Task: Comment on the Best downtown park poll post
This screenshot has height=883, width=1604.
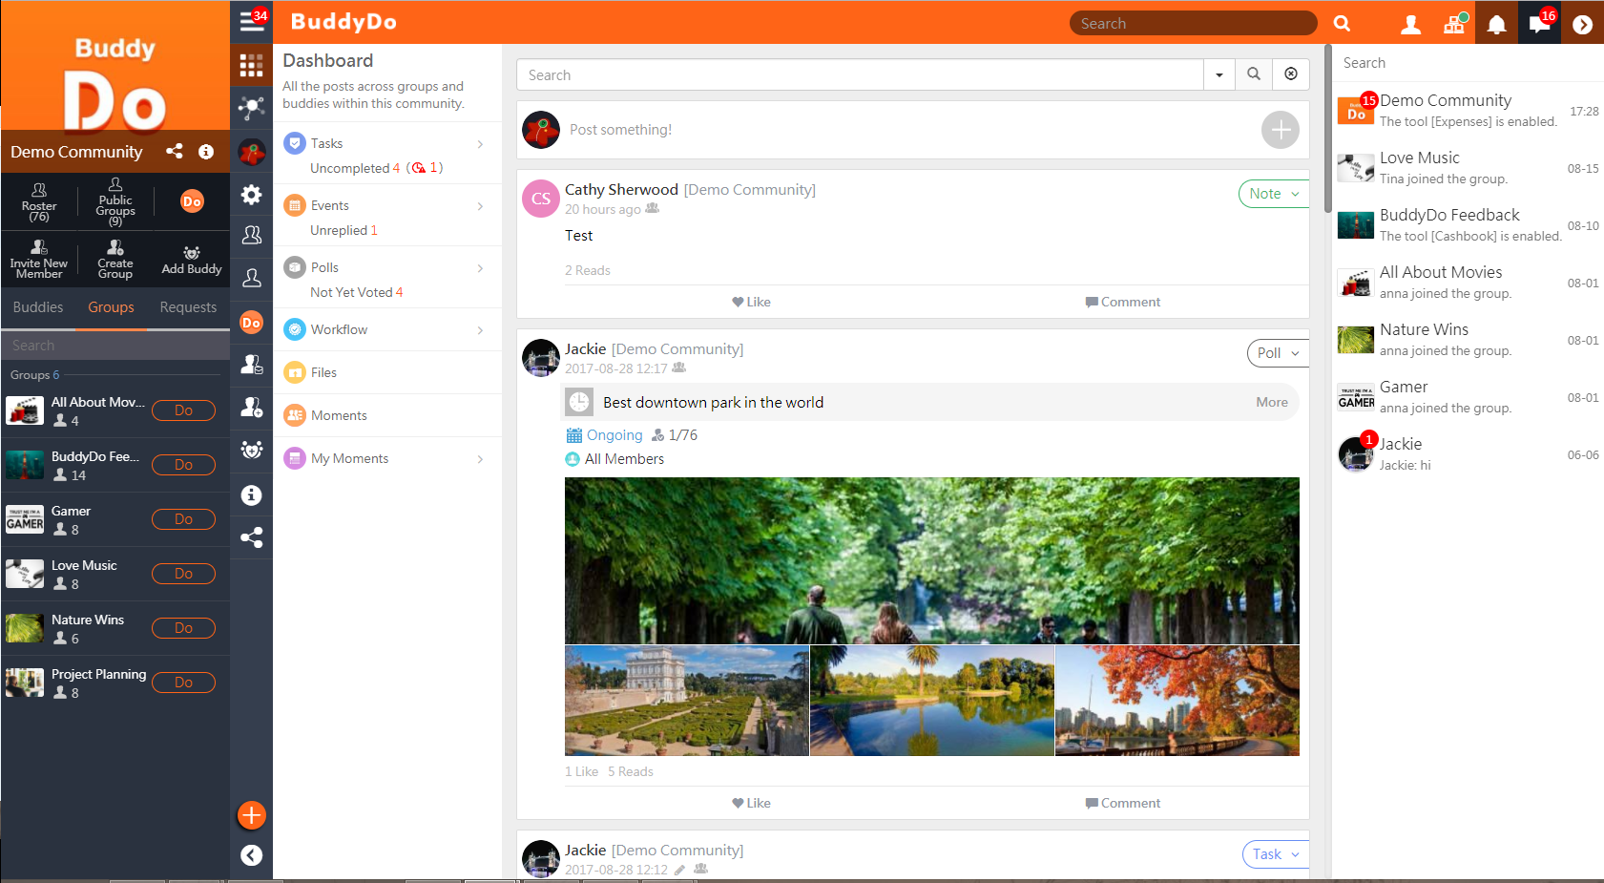Action: pyautogui.click(x=1123, y=803)
